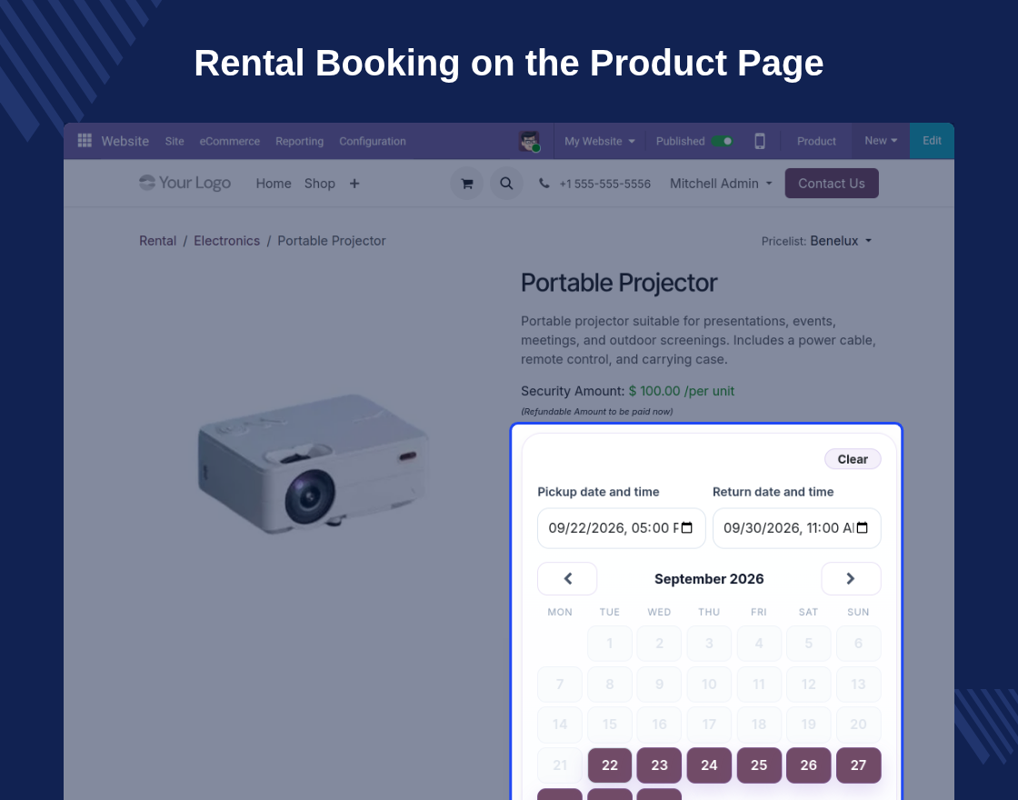Click the Your Logo image
Viewport: 1018px width, 800px height.
coord(185,183)
